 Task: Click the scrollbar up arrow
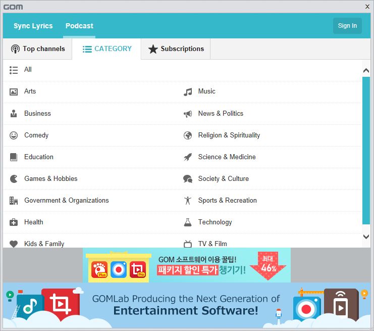point(366,70)
